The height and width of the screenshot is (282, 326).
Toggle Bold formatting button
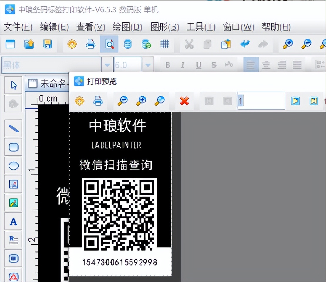click(x=168, y=65)
